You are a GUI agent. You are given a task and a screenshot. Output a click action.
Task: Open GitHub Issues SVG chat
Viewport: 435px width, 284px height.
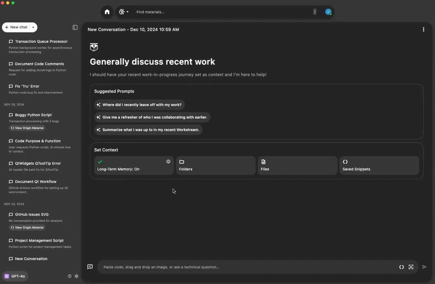click(40, 217)
